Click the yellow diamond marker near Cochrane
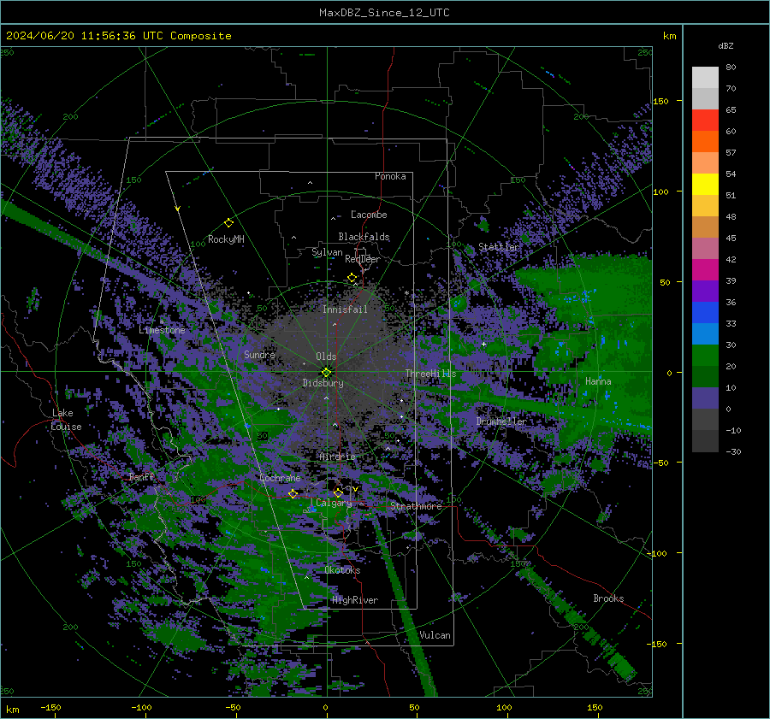Viewport: 770px width, 719px height. point(293,493)
